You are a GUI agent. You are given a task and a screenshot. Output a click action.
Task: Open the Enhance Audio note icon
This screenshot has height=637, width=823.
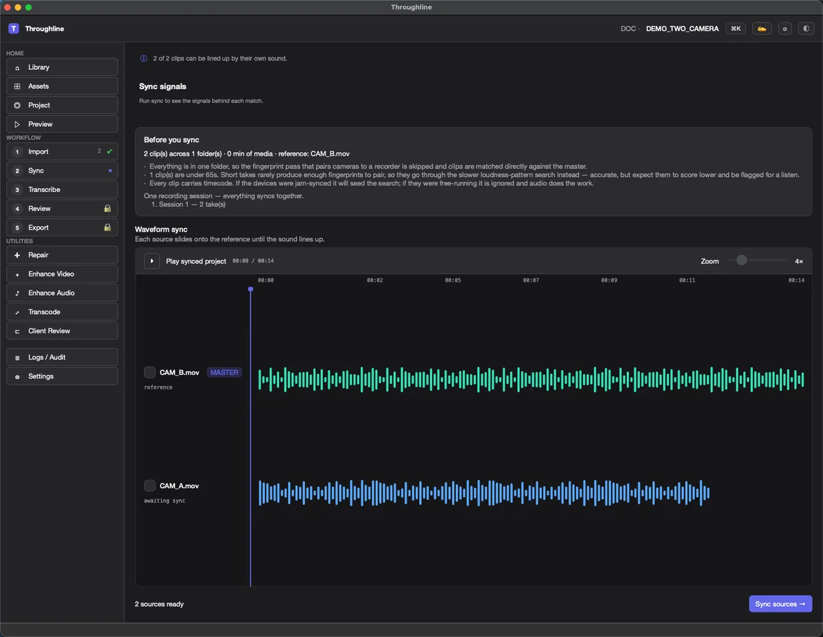point(17,293)
